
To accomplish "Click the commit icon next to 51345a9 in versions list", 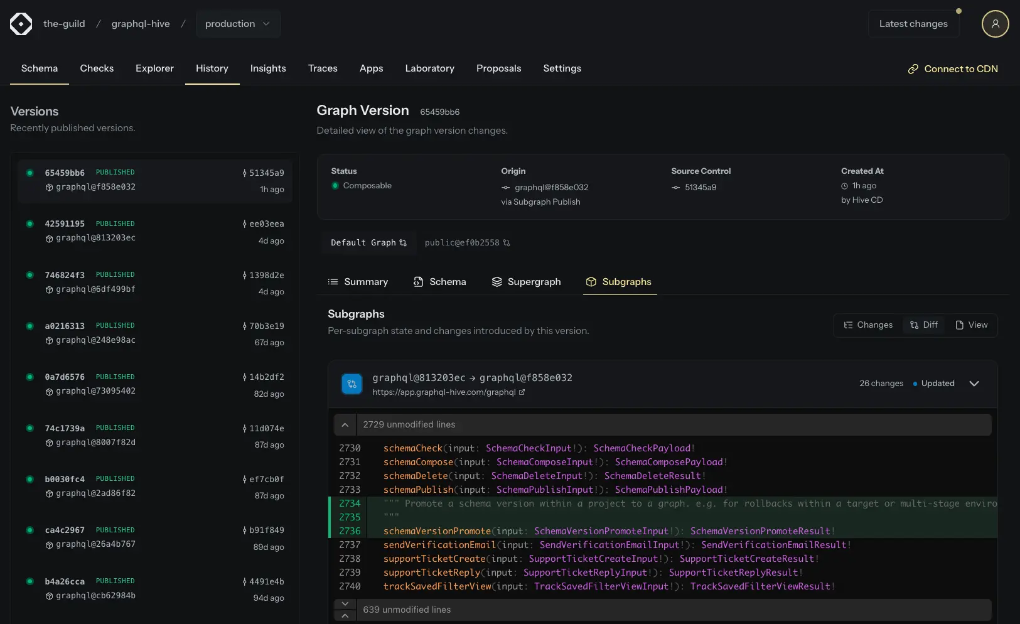I will point(244,173).
